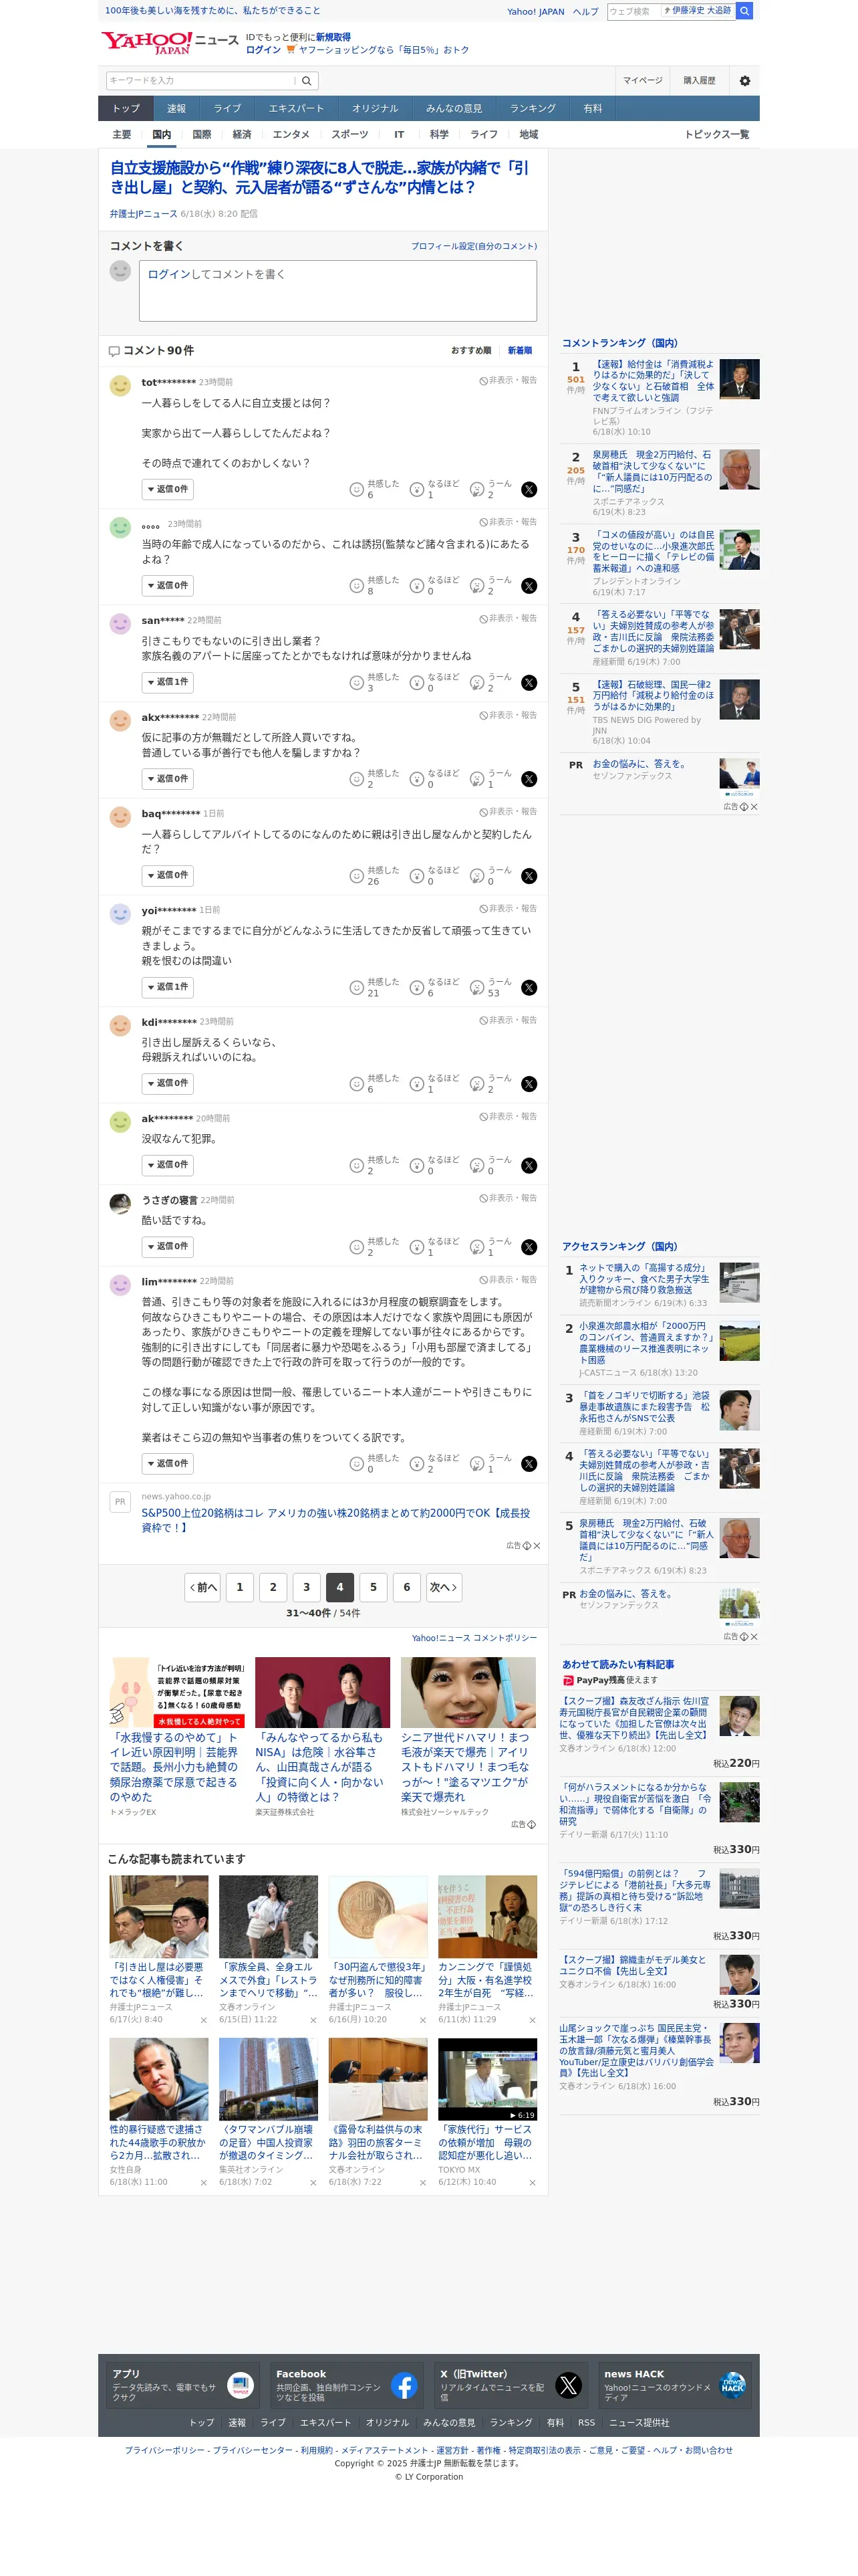The image size is (858, 2576).
Task: Open プロフィール設定(自分のコメント) link
Action: (474, 247)
